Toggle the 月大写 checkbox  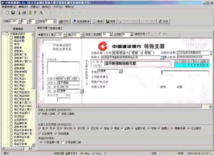click(x=75, y=129)
